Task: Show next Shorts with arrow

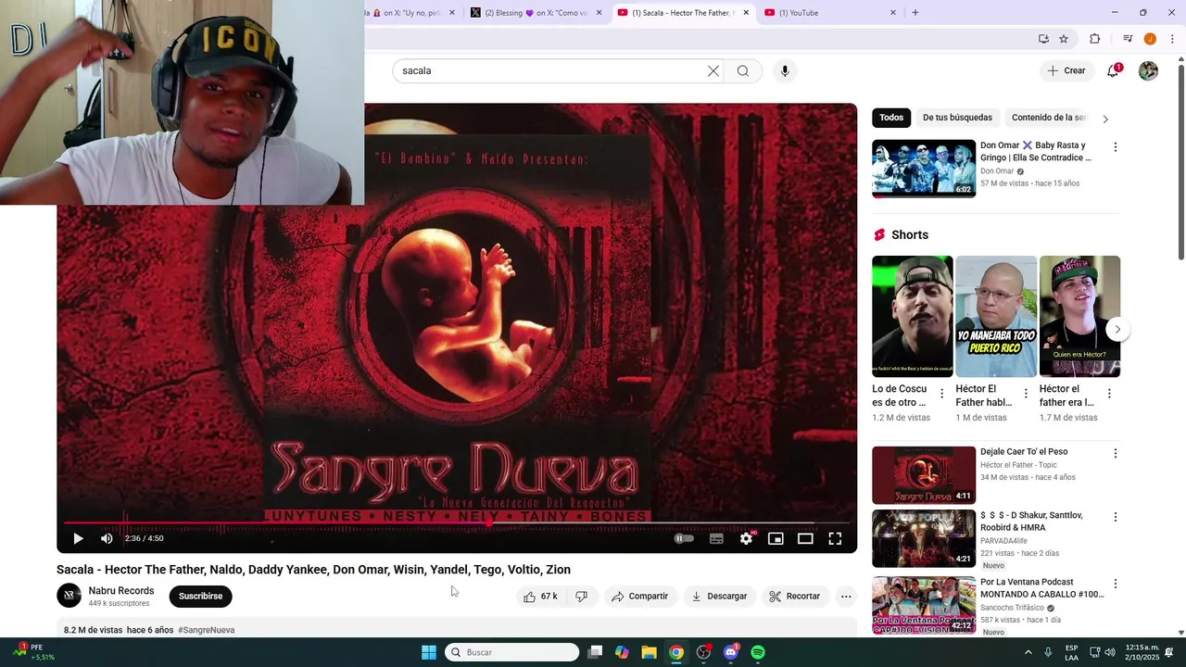Action: [x=1117, y=329]
